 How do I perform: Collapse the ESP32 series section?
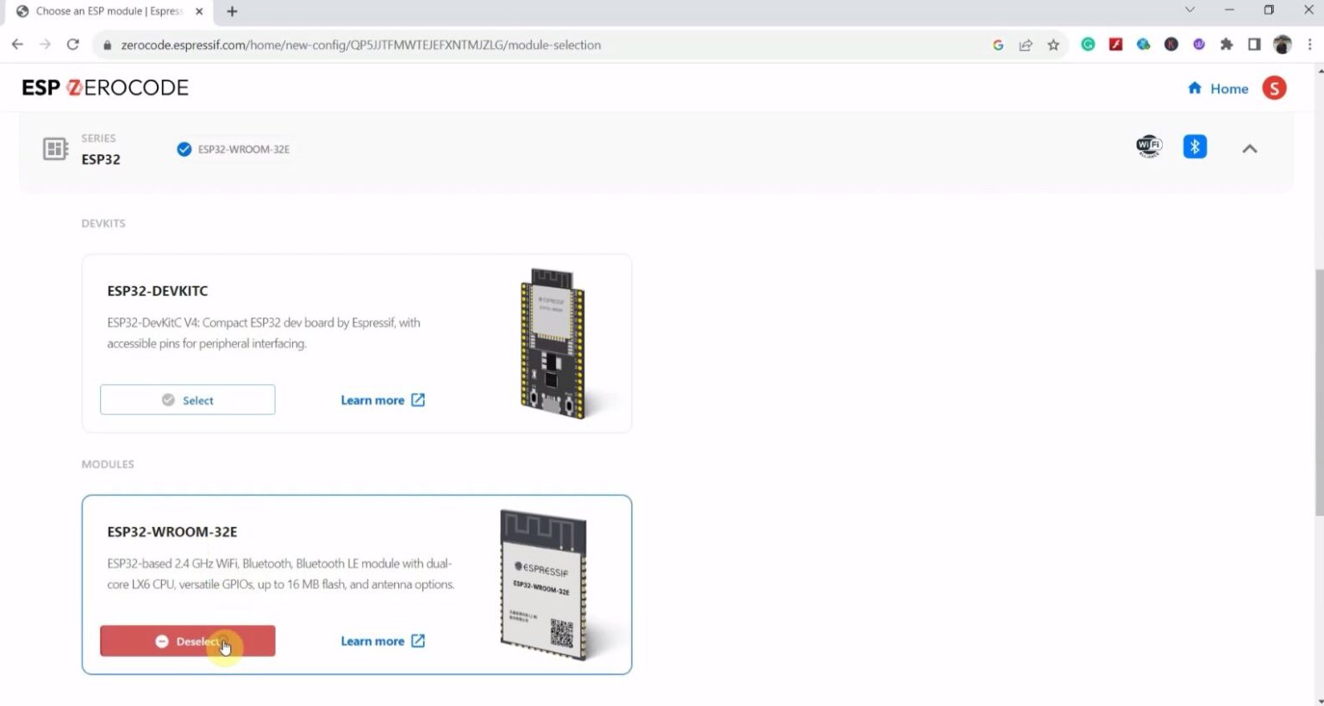point(1249,149)
